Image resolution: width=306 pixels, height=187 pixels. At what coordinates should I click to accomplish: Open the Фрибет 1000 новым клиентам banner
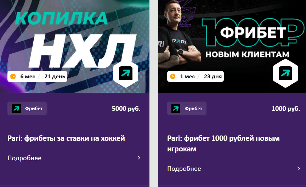(232, 46)
